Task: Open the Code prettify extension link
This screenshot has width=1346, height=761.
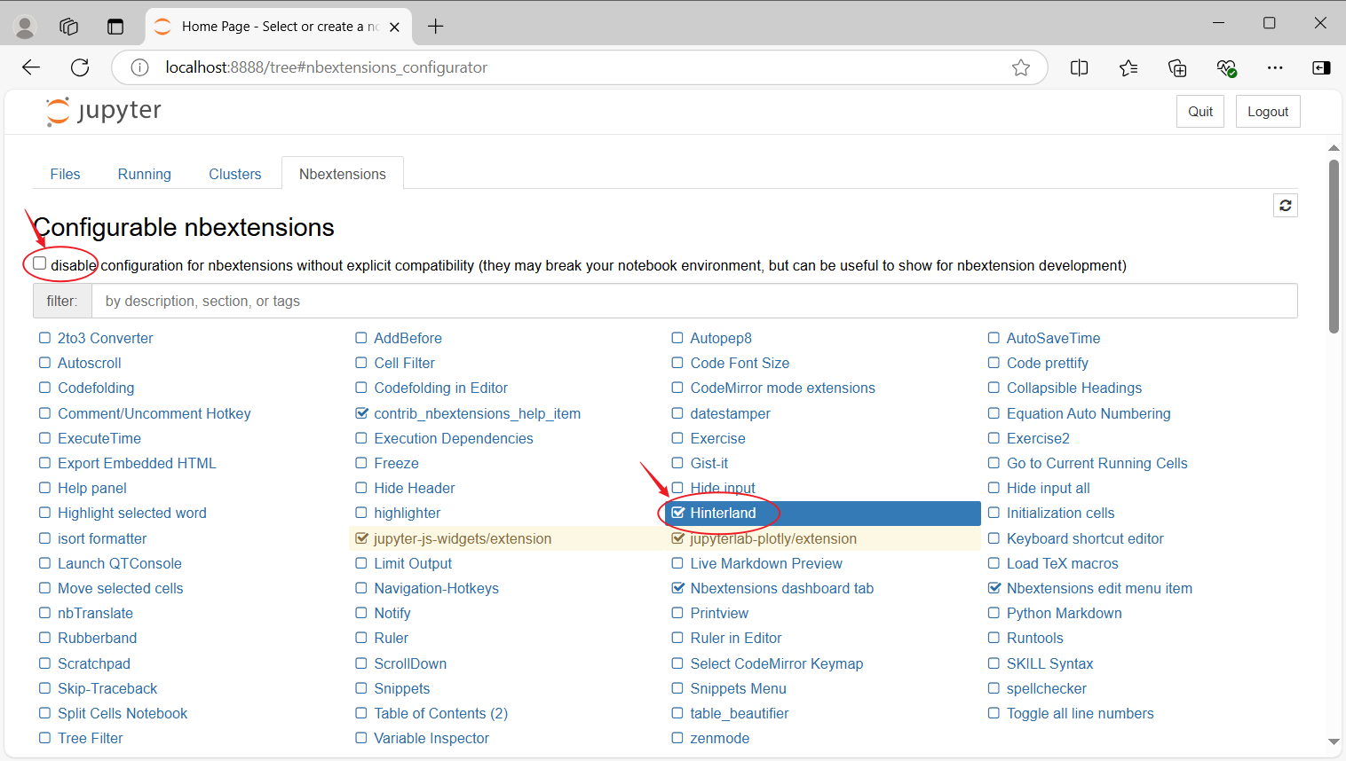Action: coord(1048,363)
